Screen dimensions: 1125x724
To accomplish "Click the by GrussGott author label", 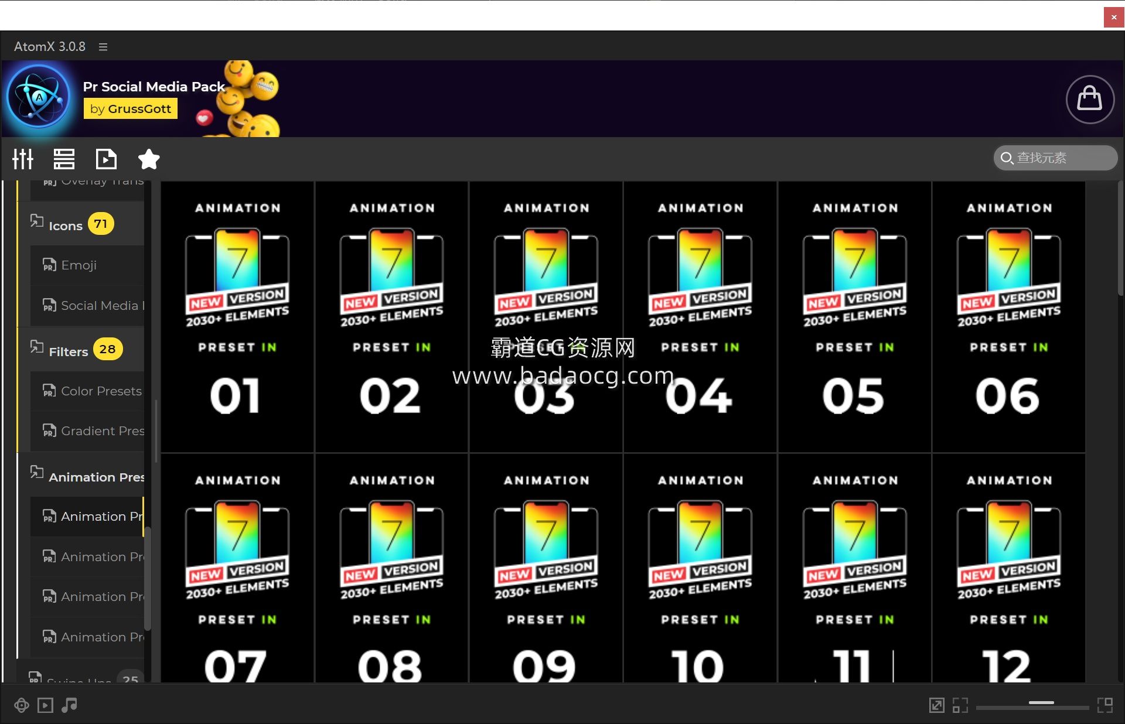I will pyautogui.click(x=131, y=109).
